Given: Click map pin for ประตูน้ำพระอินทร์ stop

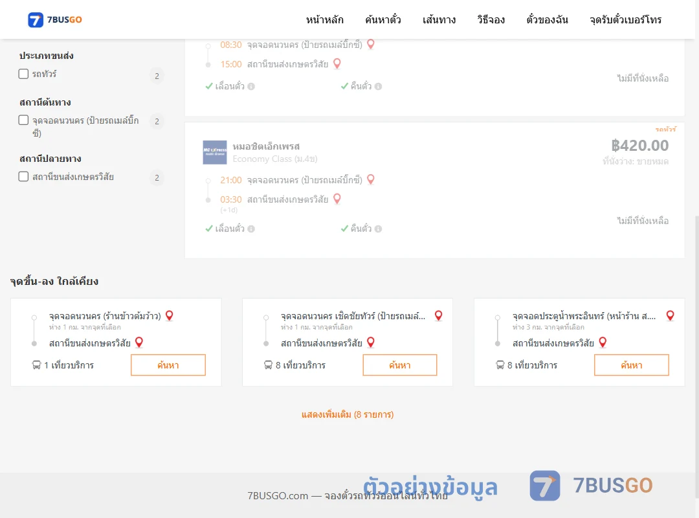Looking at the screenshot, I should [670, 316].
